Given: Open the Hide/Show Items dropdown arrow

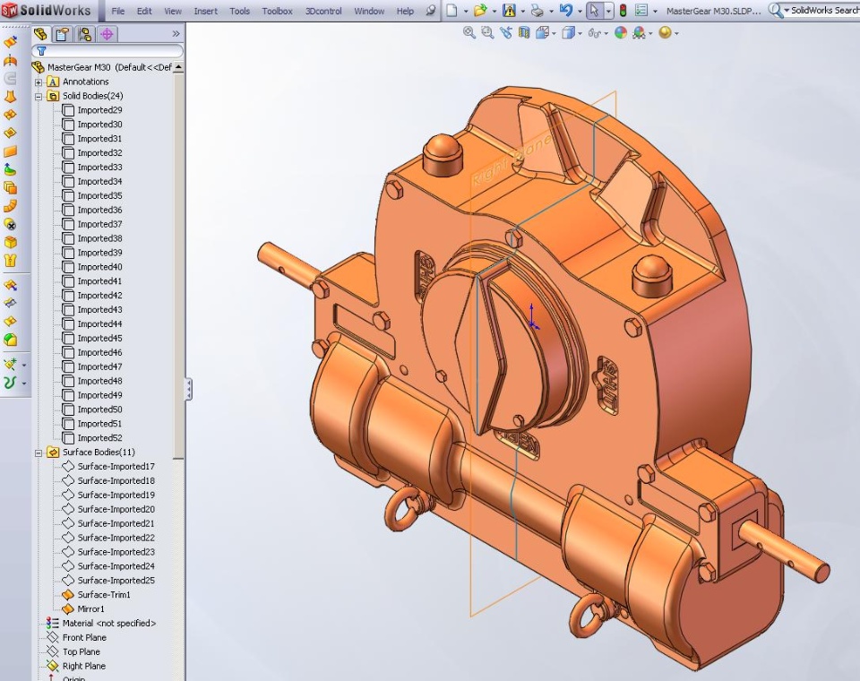Looking at the screenshot, I should [606, 33].
